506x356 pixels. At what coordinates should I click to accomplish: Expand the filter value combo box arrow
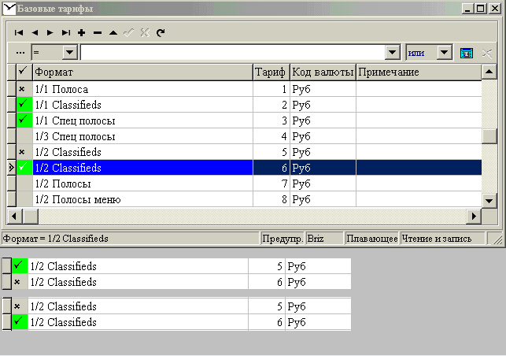click(393, 53)
